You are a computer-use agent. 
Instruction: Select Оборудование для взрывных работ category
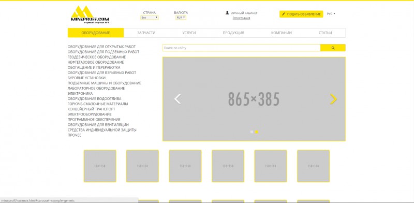click(102, 72)
